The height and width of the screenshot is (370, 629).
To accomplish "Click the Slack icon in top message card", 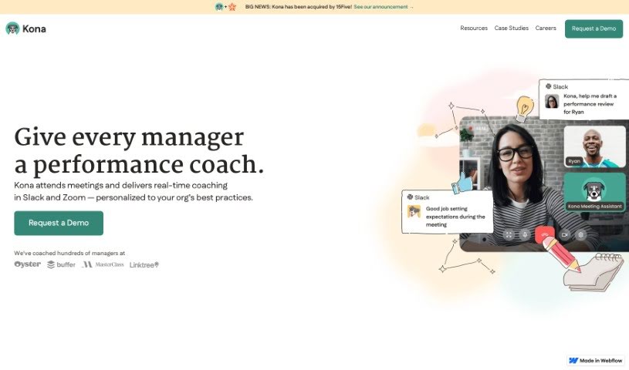I will tap(549, 86).
